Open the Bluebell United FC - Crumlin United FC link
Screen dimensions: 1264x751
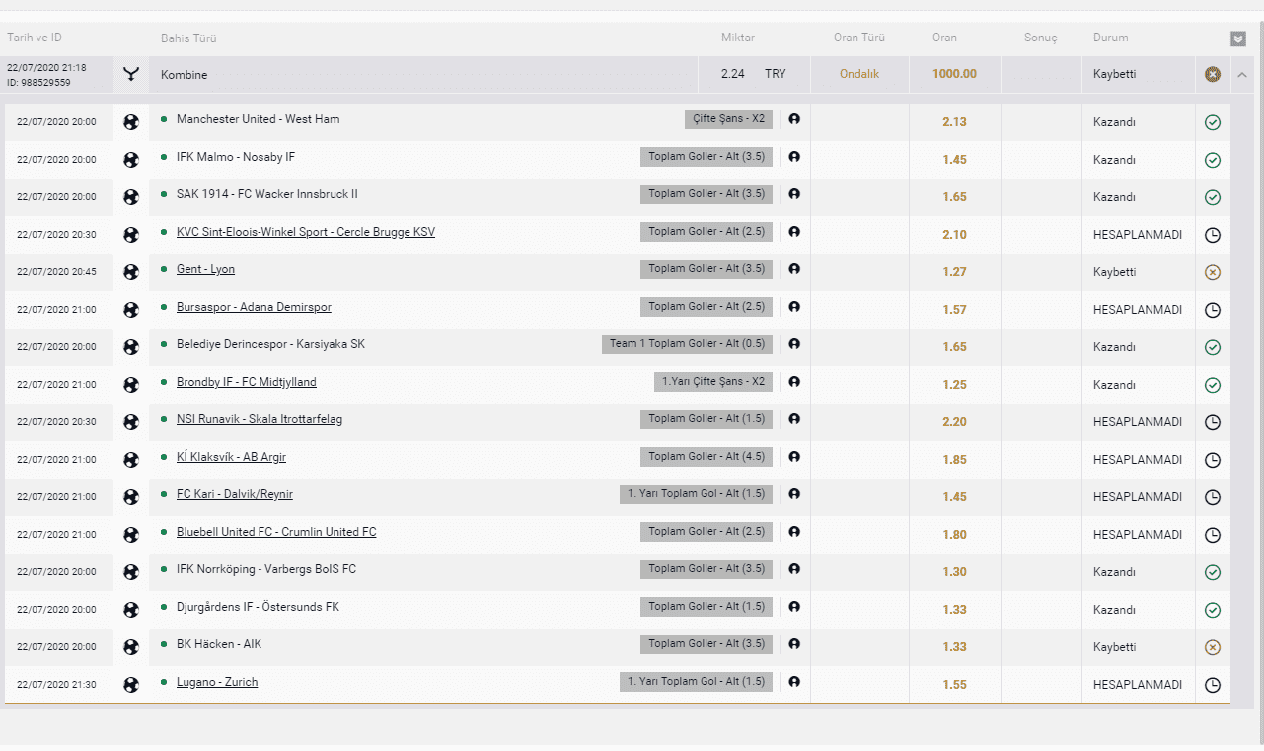tap(276, 532)
